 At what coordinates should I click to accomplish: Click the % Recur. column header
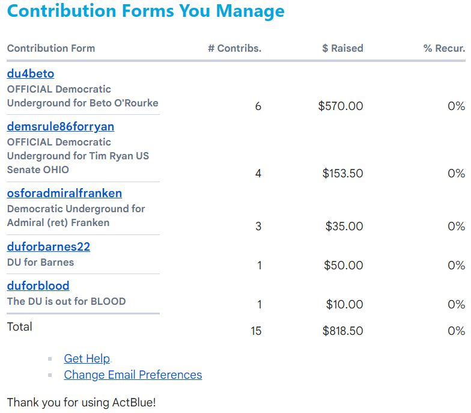click(x=444, y=49)
